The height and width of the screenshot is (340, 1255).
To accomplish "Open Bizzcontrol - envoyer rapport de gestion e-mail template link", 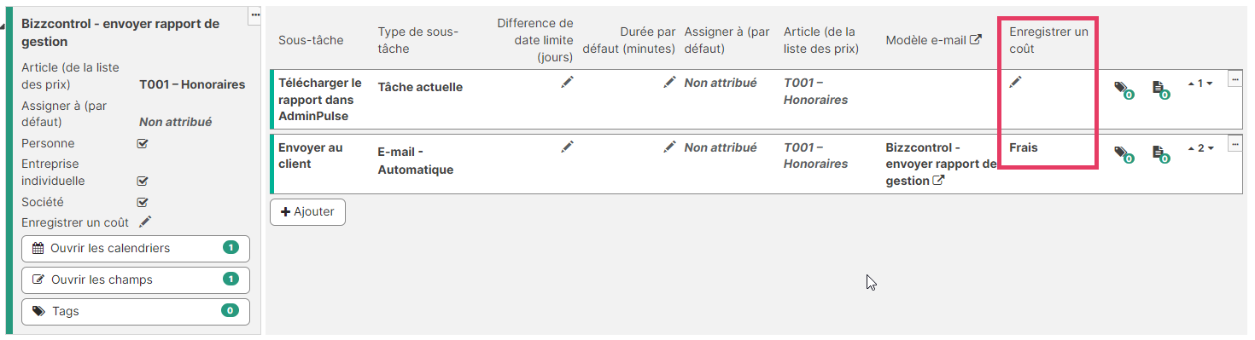I will [x=941, y=164].
